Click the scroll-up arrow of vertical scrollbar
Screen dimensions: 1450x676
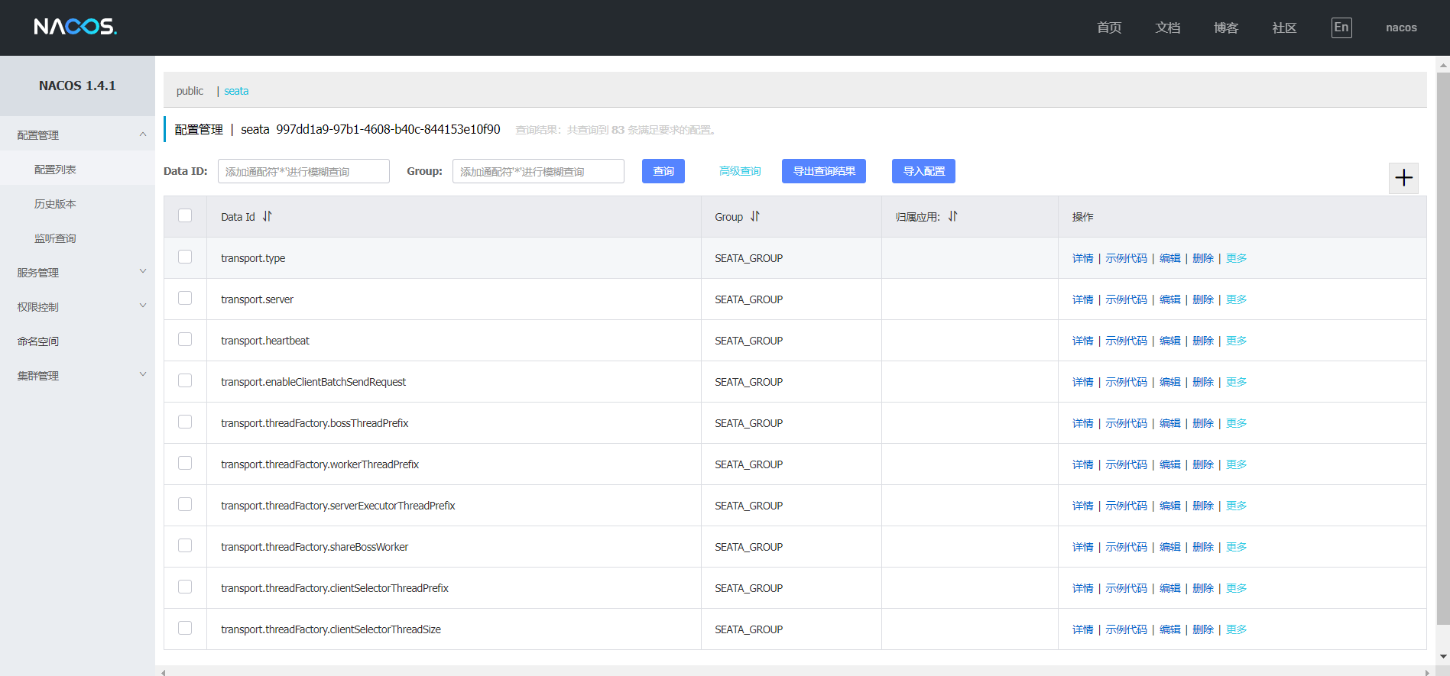(1442, 66)
